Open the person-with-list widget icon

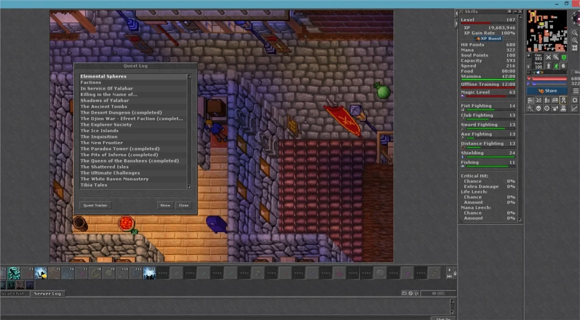tap(547, 100)
